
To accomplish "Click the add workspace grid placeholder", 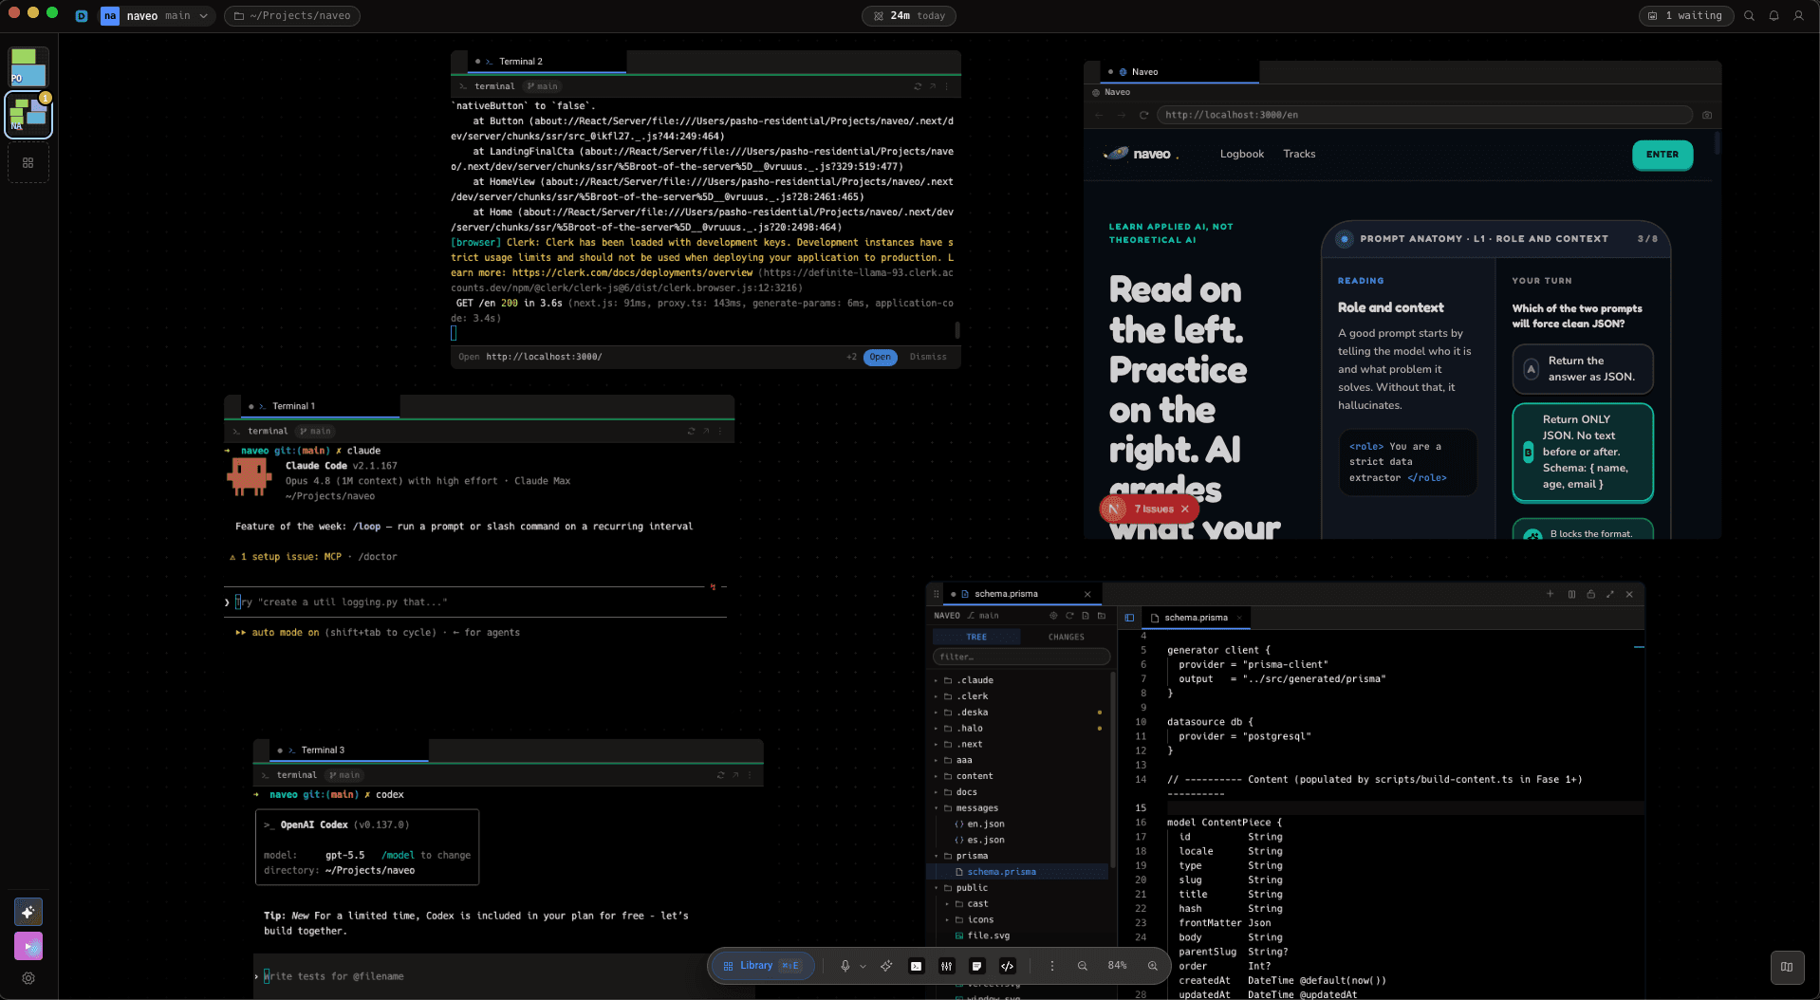I will click(28, 163).
